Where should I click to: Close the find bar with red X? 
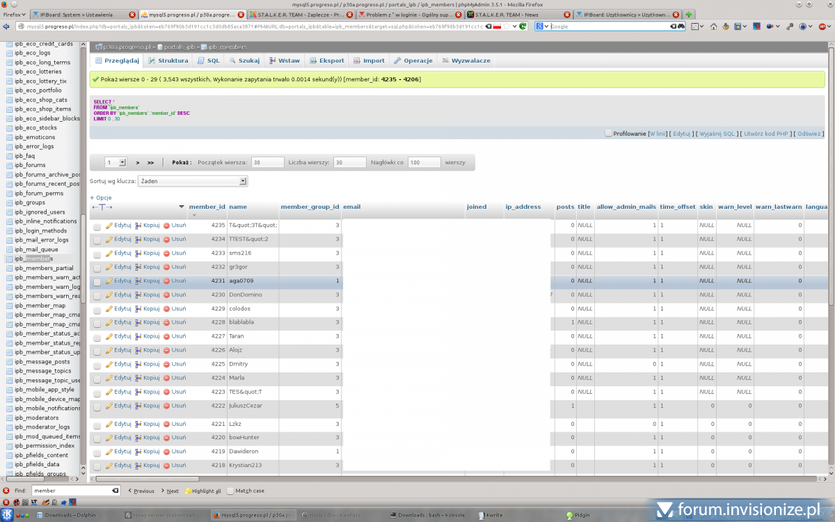(6, 491)
